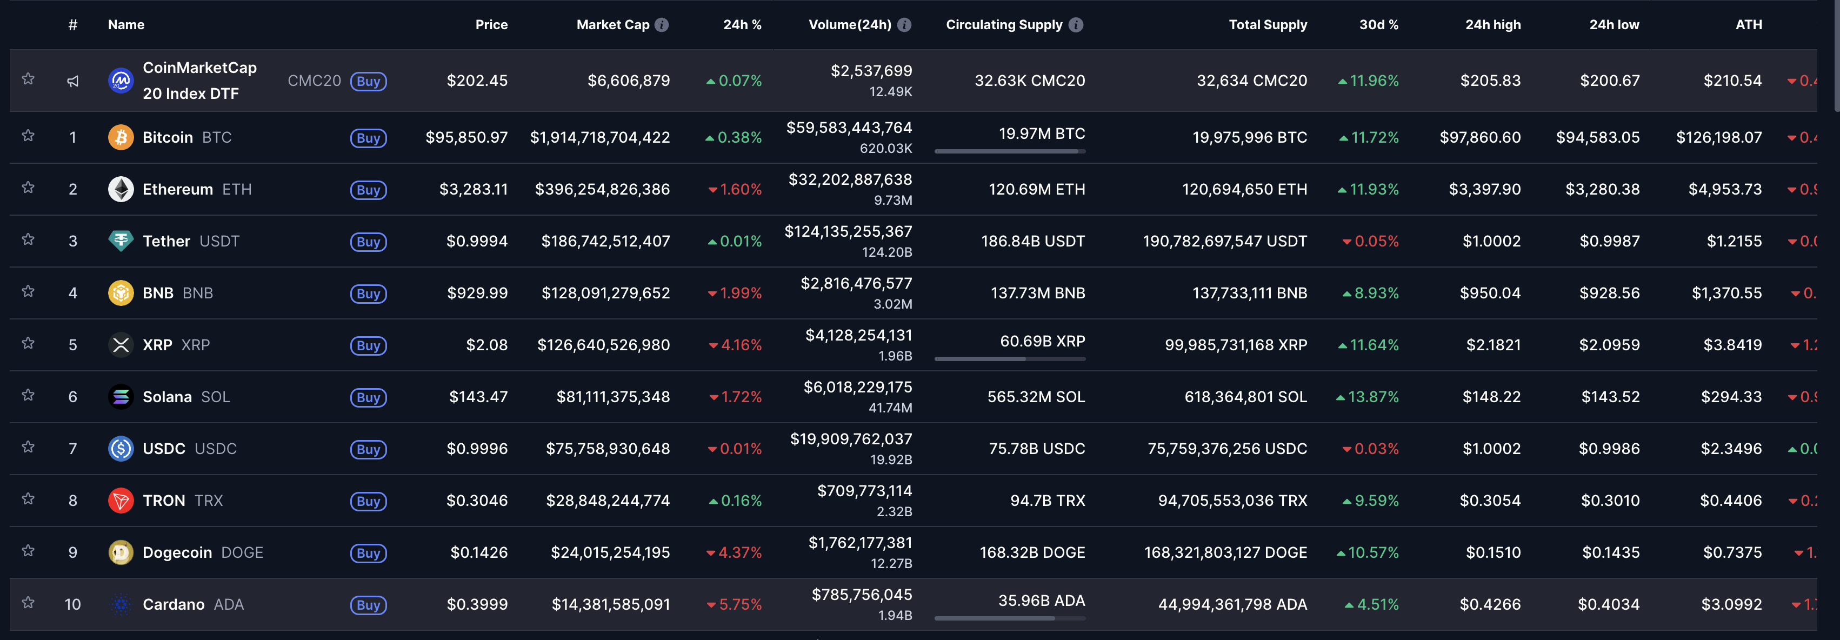The height and width of the screenshot is (640, 1840).
Task: Click the Volume(24h) info icon
Action: click(904, 25)
